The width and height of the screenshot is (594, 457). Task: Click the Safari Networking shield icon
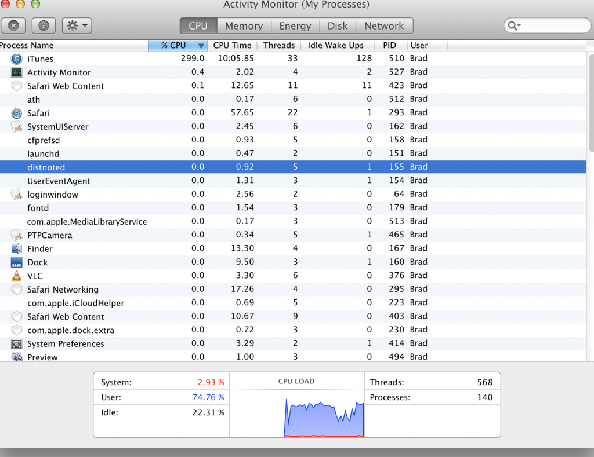coord(17,290)
